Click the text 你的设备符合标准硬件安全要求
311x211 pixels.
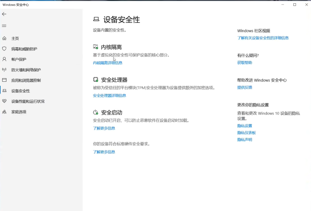pyautogui.click(x=121, y=144)
